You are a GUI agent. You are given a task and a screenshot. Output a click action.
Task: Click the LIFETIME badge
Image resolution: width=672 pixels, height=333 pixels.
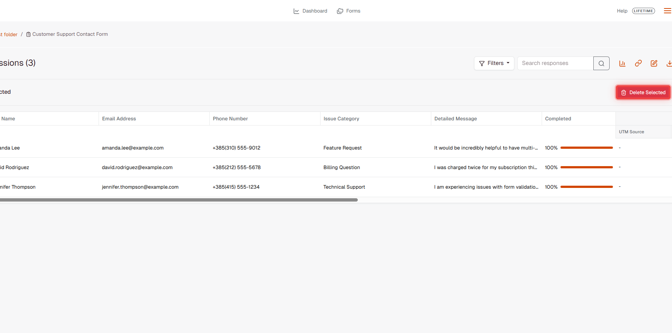(644, 11)
